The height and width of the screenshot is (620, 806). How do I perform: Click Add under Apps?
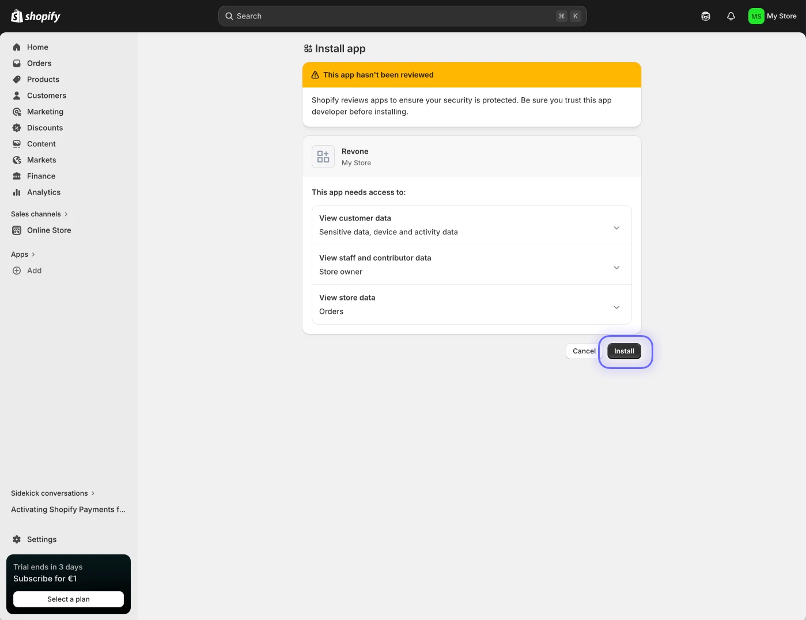click(x=69, y=271)
